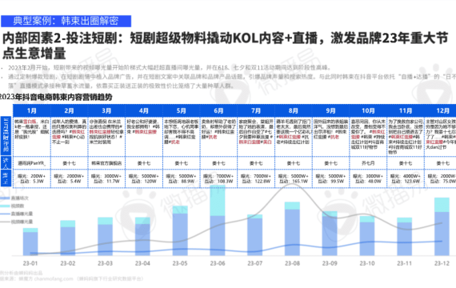Click the cyan top segment of the 23-02 bar
This screenshot has height=288, width=456.
68,224
